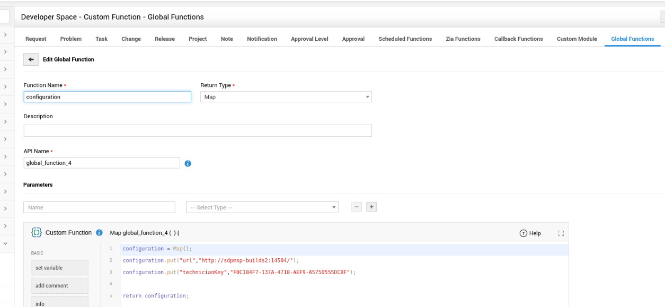The height and width of the screenshot is (307, 665).
Task: Select the Zia Functions tab
Action: tap(463, 39)
